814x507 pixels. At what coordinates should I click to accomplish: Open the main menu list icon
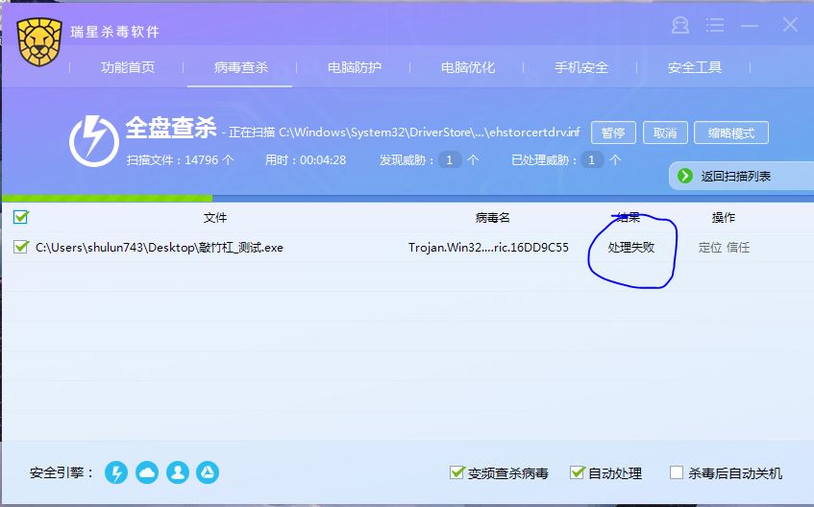(x=715, y=25)
